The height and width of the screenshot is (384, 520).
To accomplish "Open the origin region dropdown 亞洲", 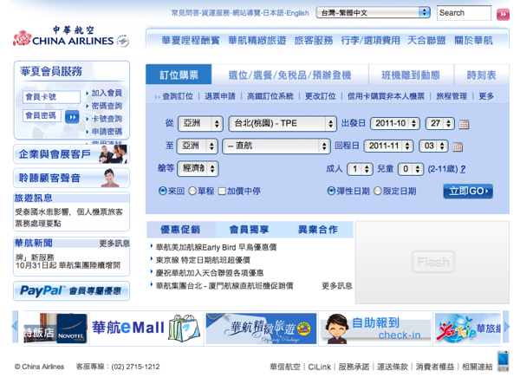I will click(x=200, y=124).
